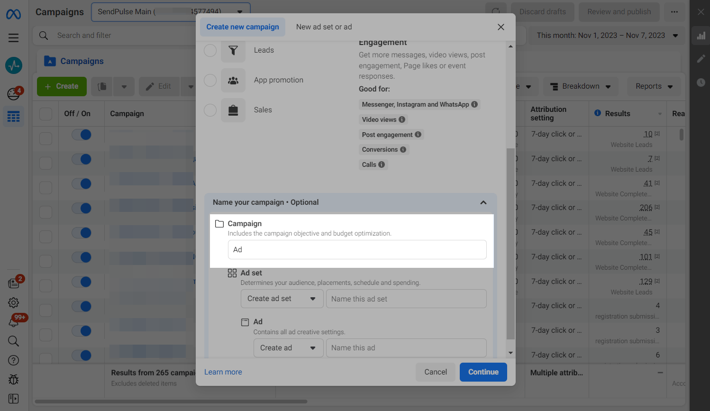This screenshot has height=411, width=710.
Task: Choose the Sales objective radio button
Action: tap(210, 110)
